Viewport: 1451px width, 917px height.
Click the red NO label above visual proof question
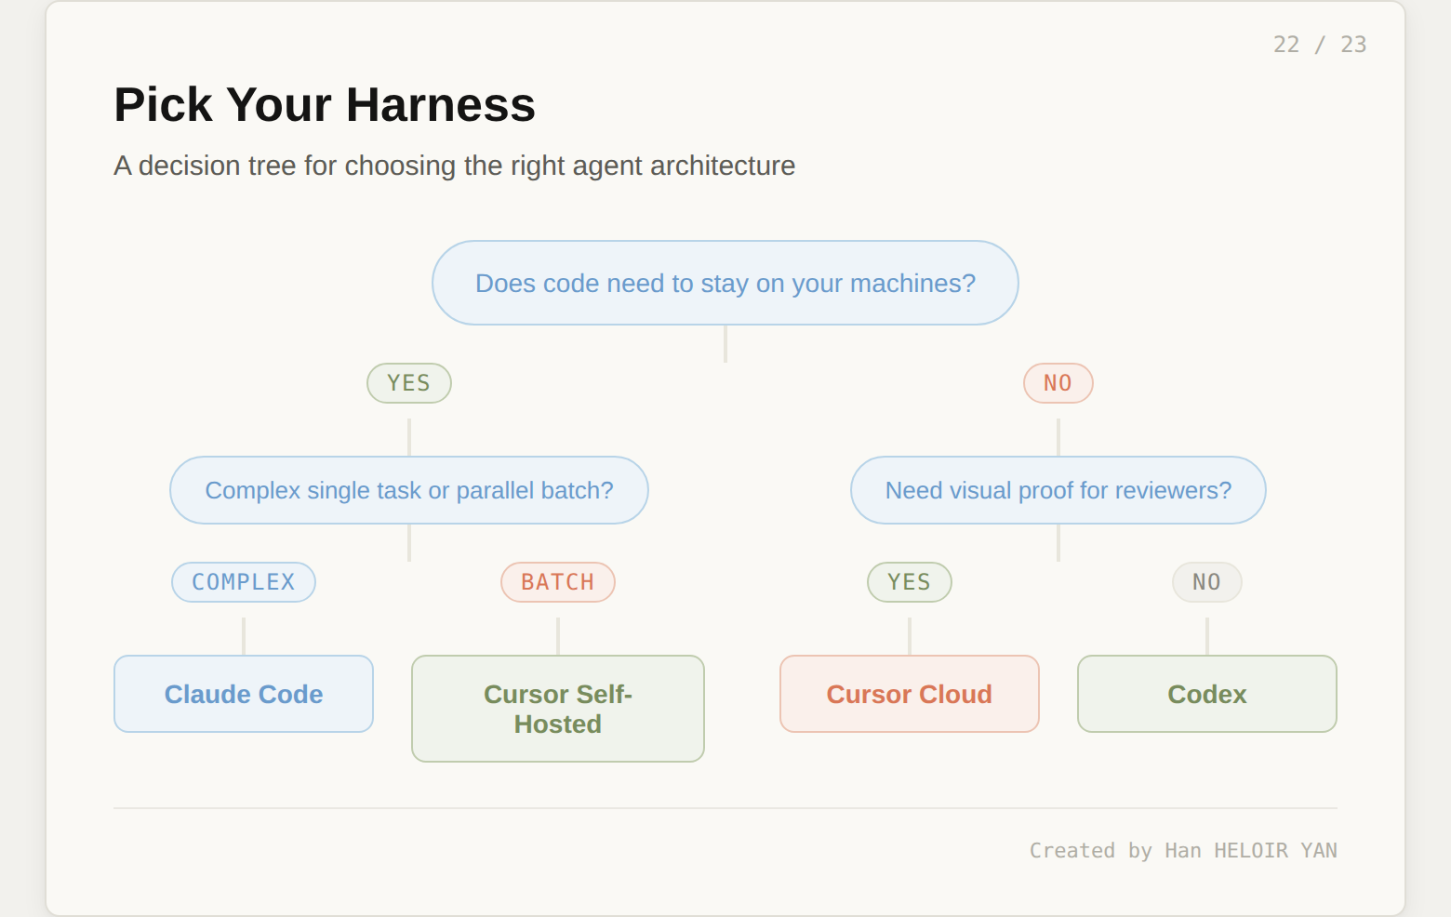pos(1058,383)
